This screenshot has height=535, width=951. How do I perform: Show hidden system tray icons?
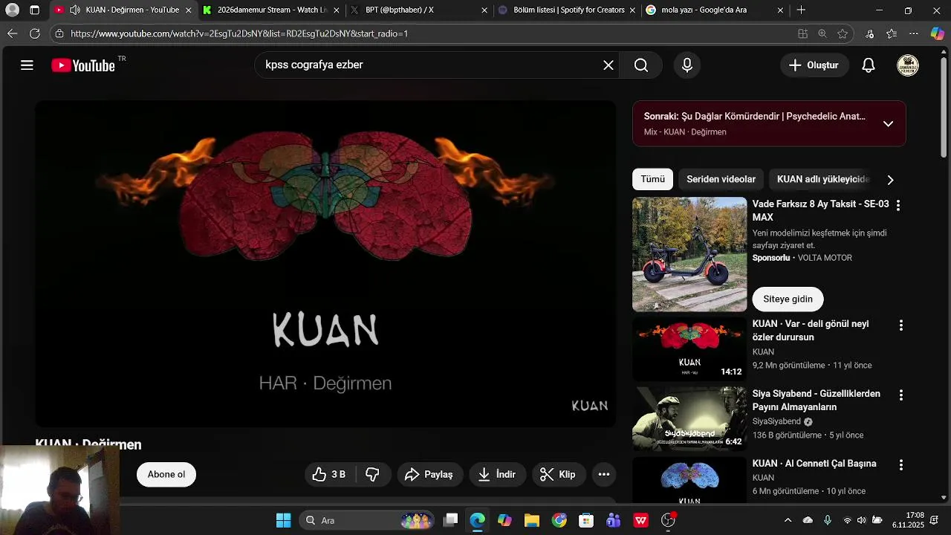click(788, 520)
